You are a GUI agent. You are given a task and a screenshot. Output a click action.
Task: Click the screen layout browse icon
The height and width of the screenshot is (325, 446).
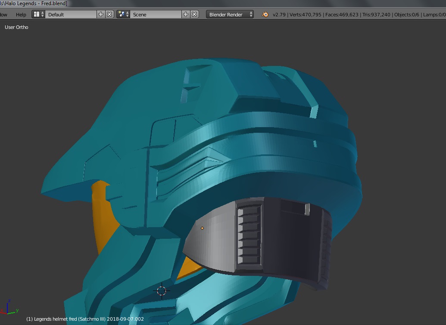point(36,14)
